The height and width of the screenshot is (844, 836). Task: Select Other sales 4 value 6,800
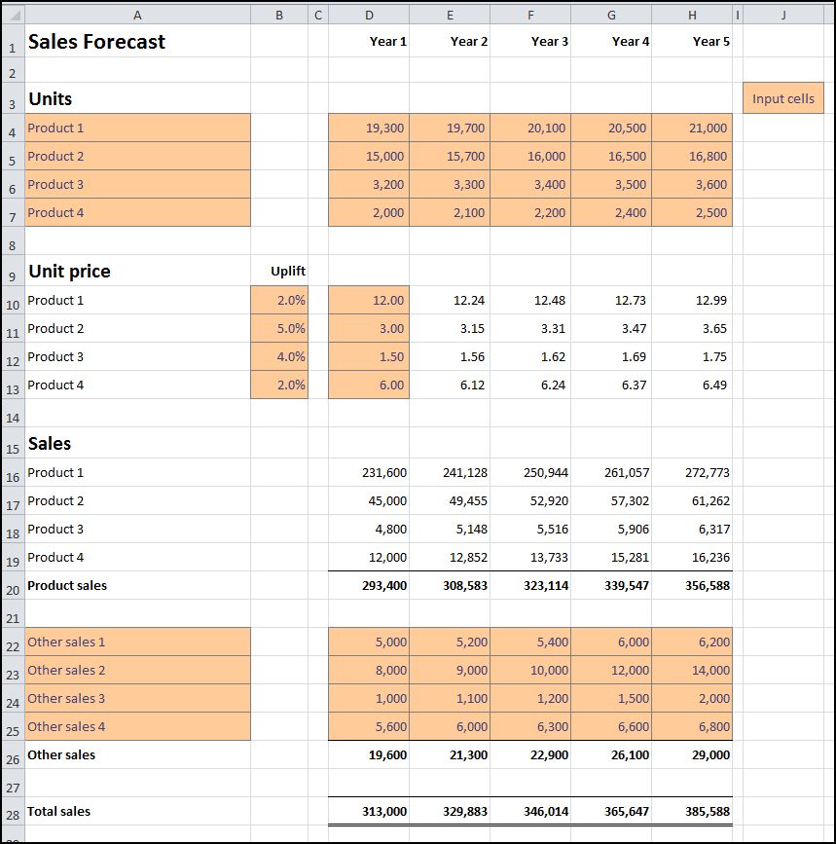[x=692, y=726]
